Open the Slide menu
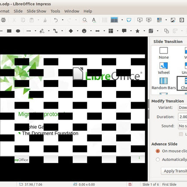Image resolution: width=187 pixels, height=187 pixels. (x=18, y=11)
